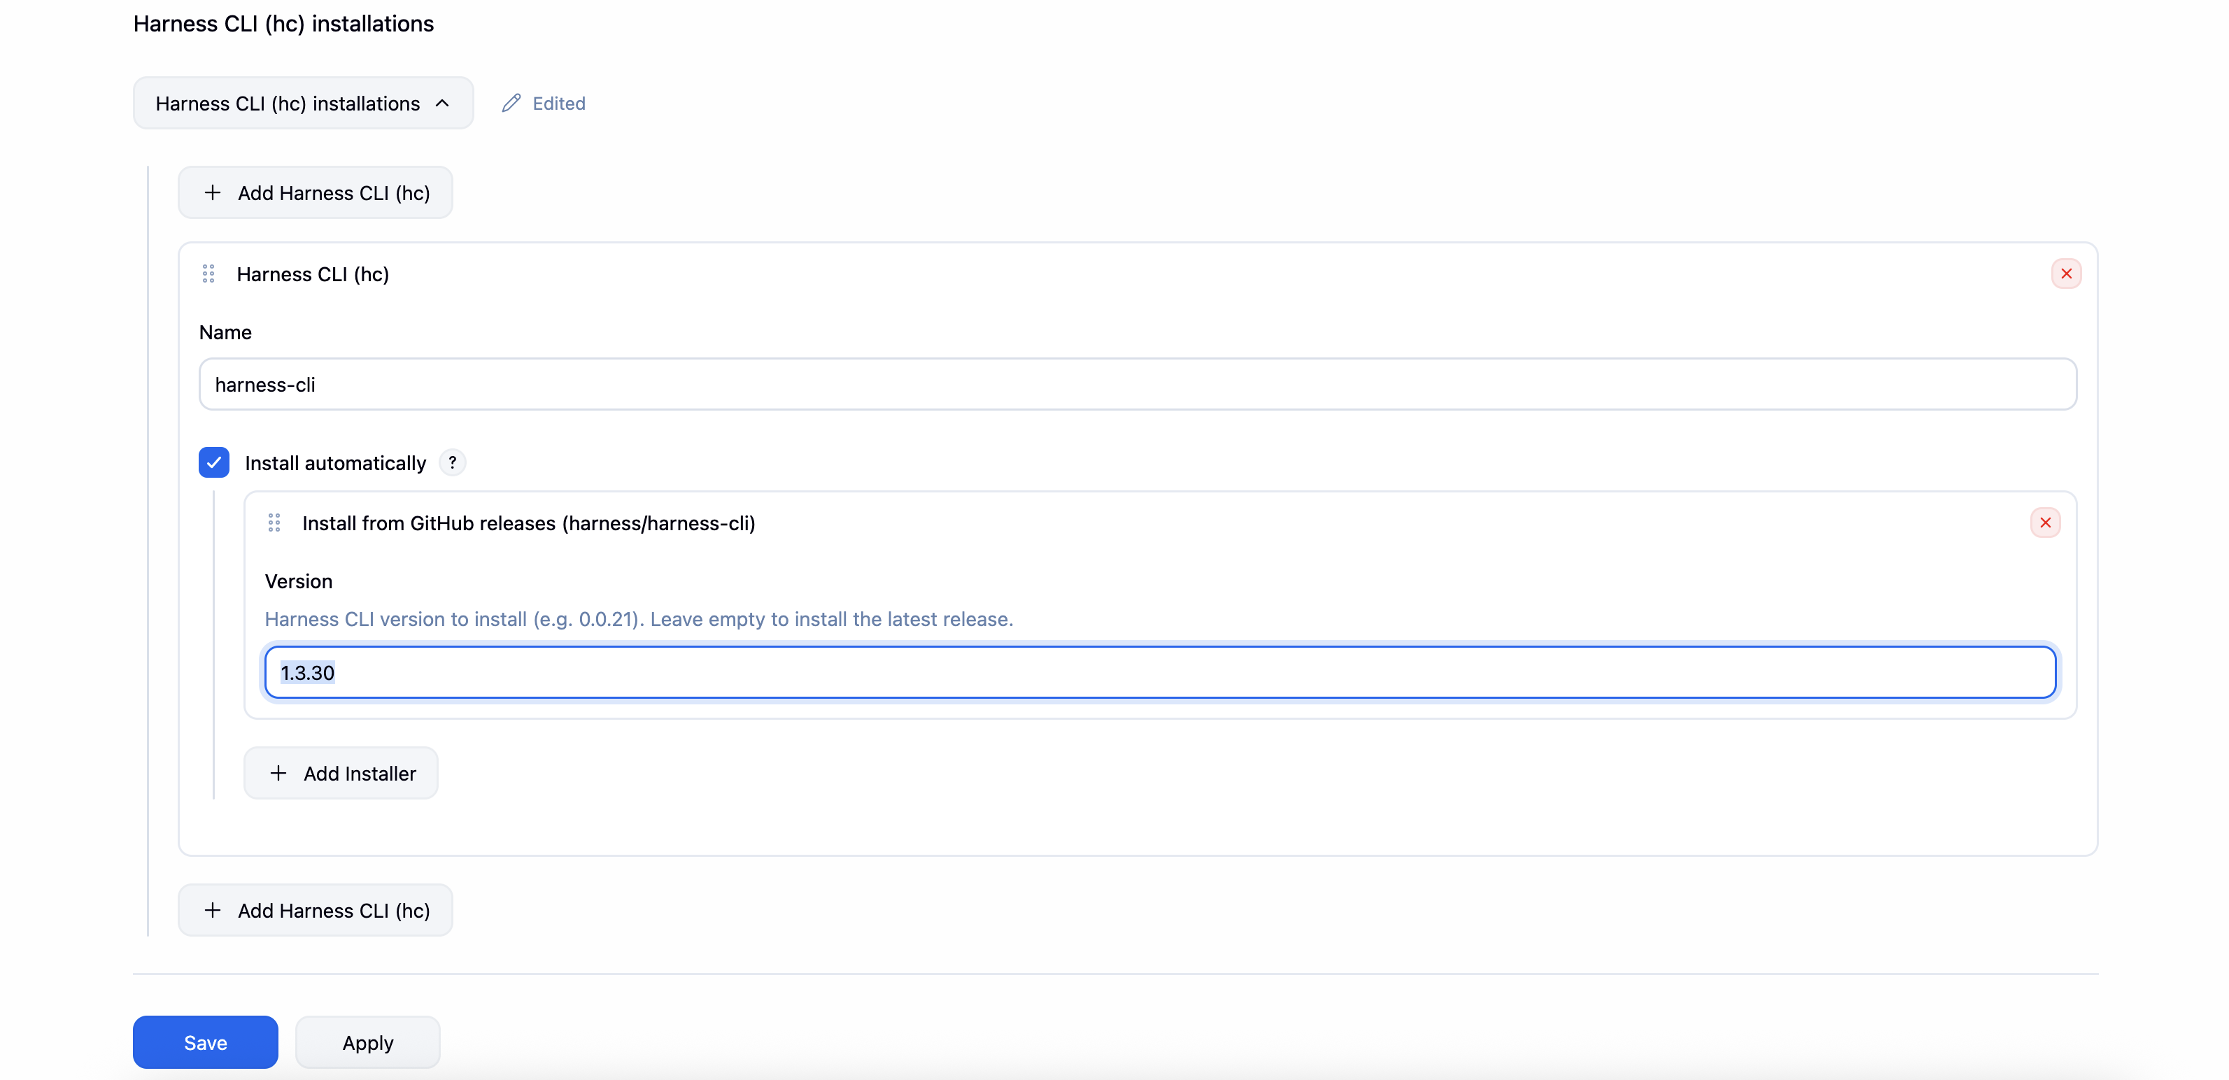Grab the drag handle of GitHub releases installer
This screenshot has height=1080, width=2229.
click(x=274, y=523)
